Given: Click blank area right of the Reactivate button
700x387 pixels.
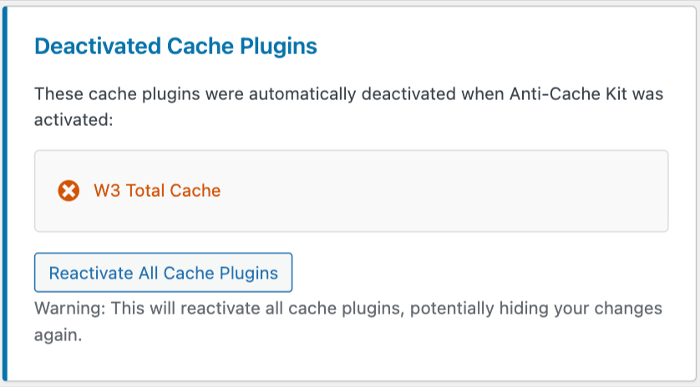Looking at the screenshot, I should point(484,273).
